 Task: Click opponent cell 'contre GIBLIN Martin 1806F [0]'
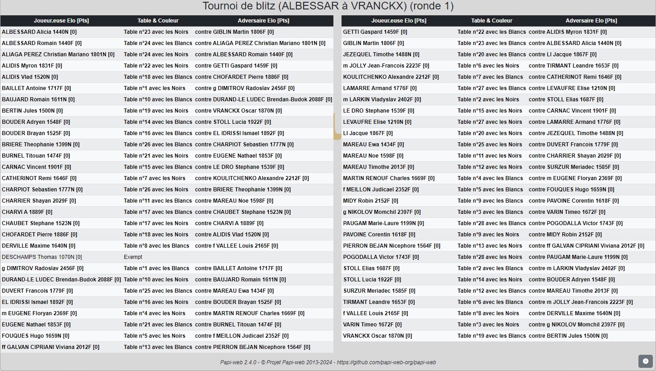(234, 32)
